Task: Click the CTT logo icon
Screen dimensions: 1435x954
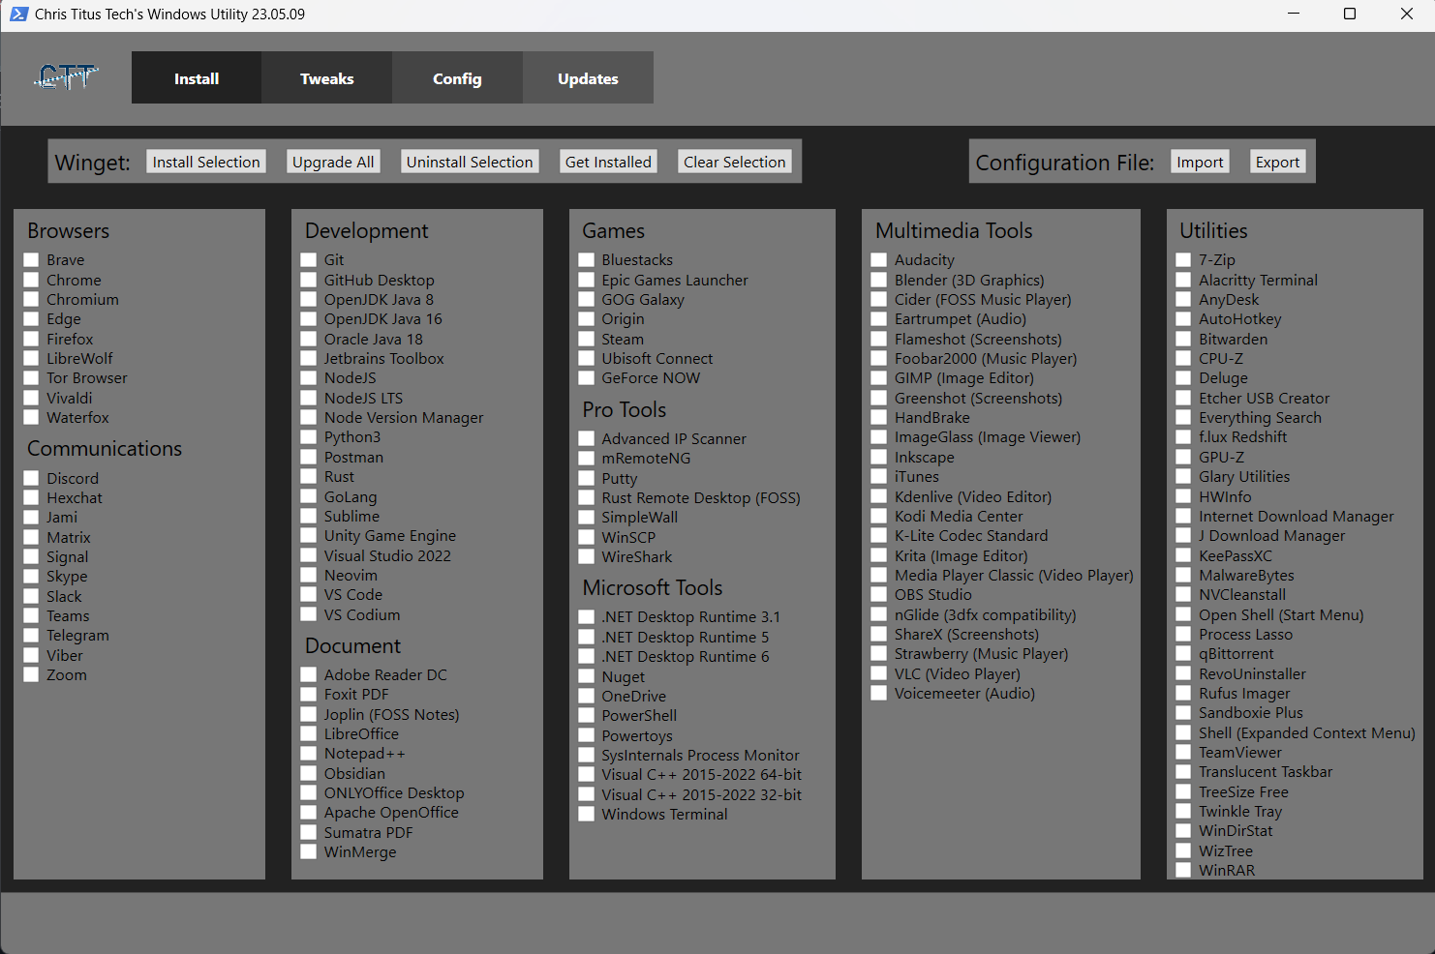Action: (67, 76)
